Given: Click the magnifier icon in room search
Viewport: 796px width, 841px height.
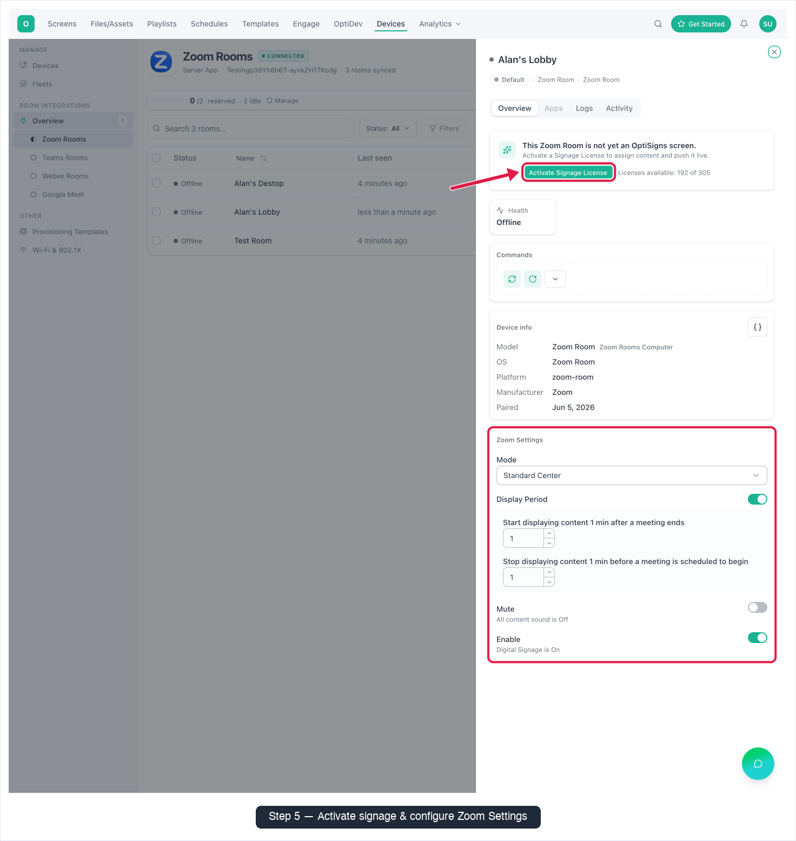Looking at the screenshot, I should click(x=156, y=128).
